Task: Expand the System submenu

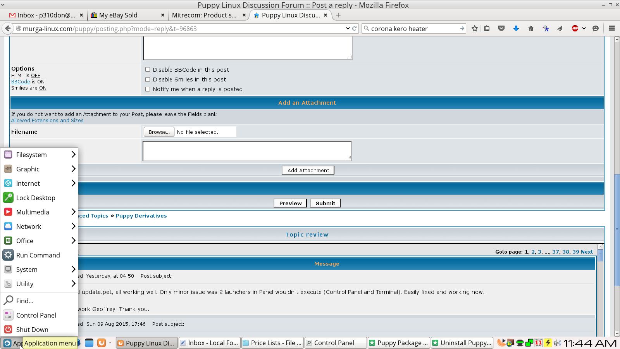Action: (x=39, y=270)
